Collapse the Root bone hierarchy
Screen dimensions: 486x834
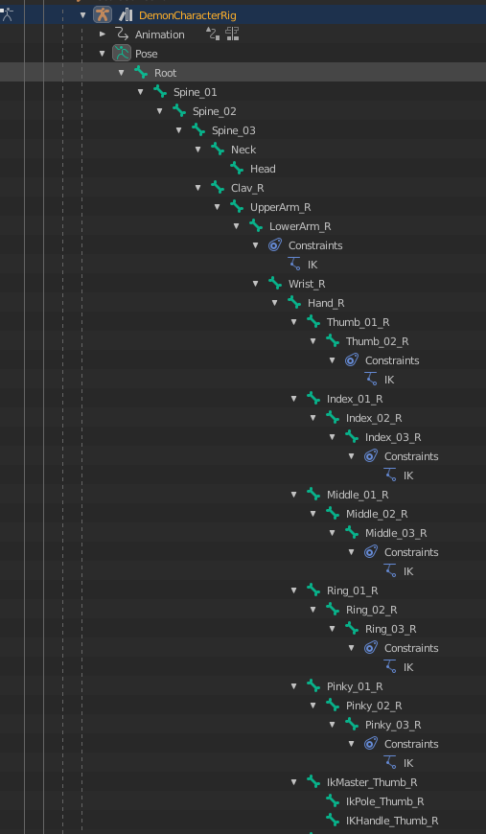point(122,72)
